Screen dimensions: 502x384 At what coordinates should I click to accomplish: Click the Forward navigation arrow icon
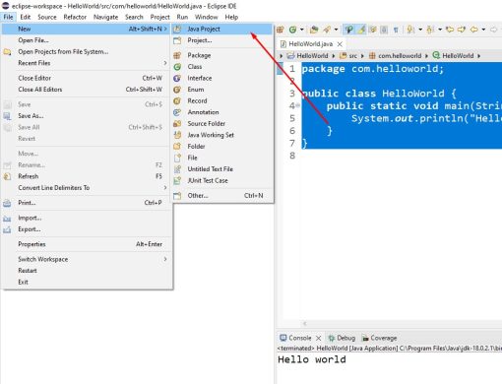[x=494, y=30]
